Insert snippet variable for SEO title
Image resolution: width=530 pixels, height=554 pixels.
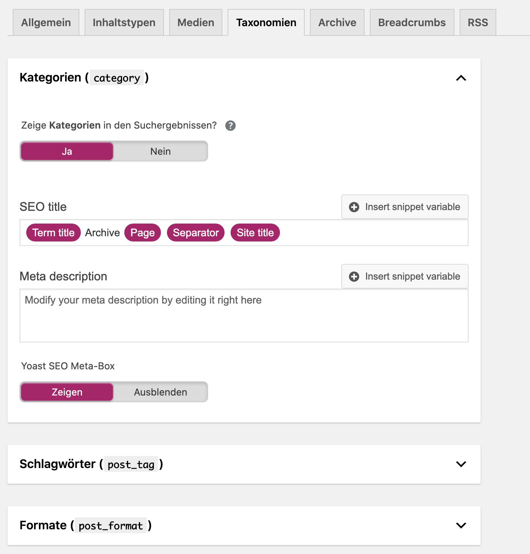(405, 207)
